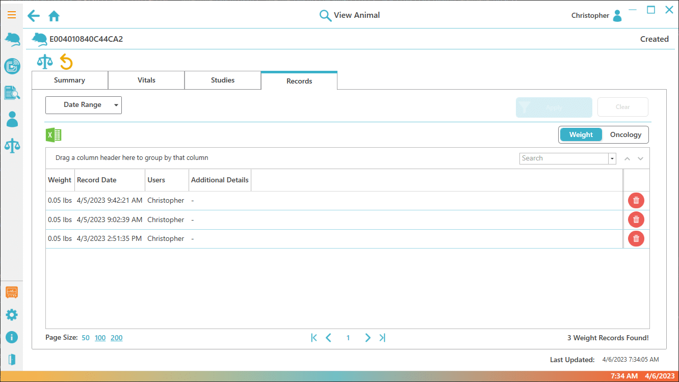Select the Weight record type toggle
Screen dimensions: 679x382
point(581,135)
